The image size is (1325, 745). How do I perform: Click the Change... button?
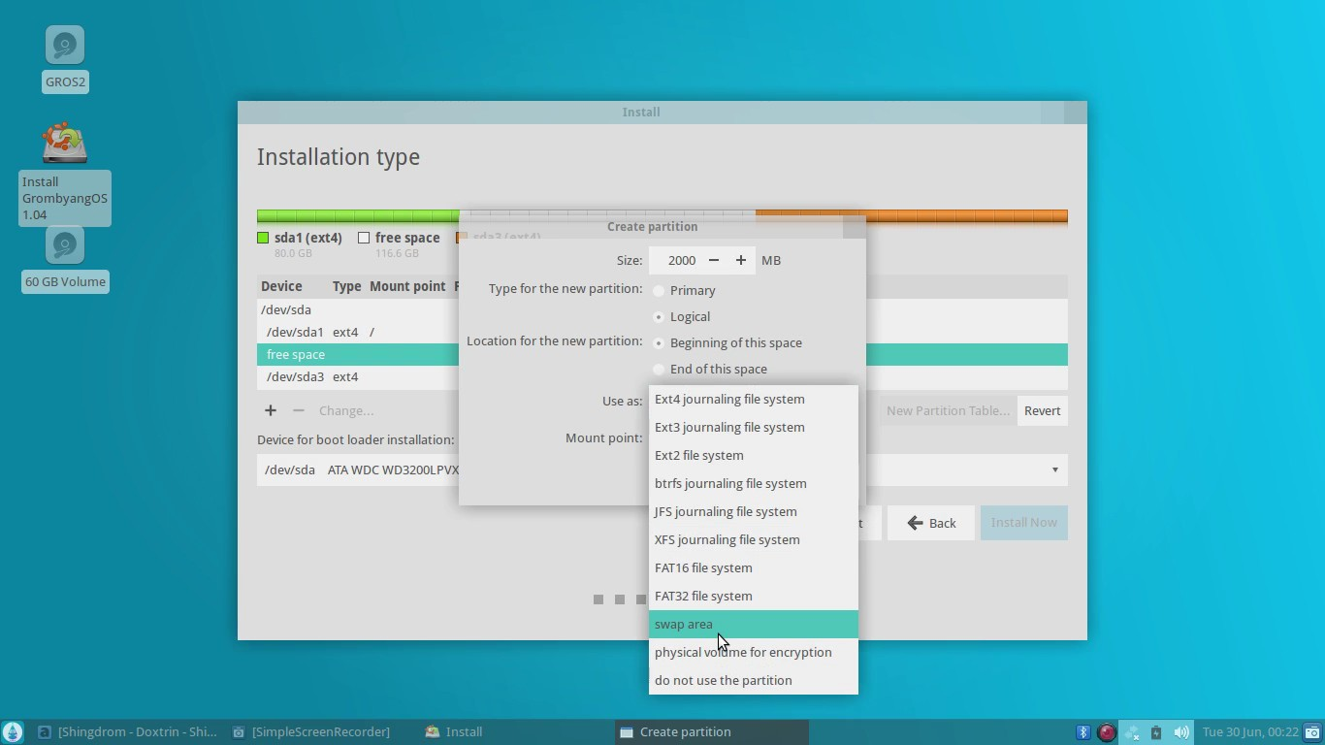pos(346,411)
